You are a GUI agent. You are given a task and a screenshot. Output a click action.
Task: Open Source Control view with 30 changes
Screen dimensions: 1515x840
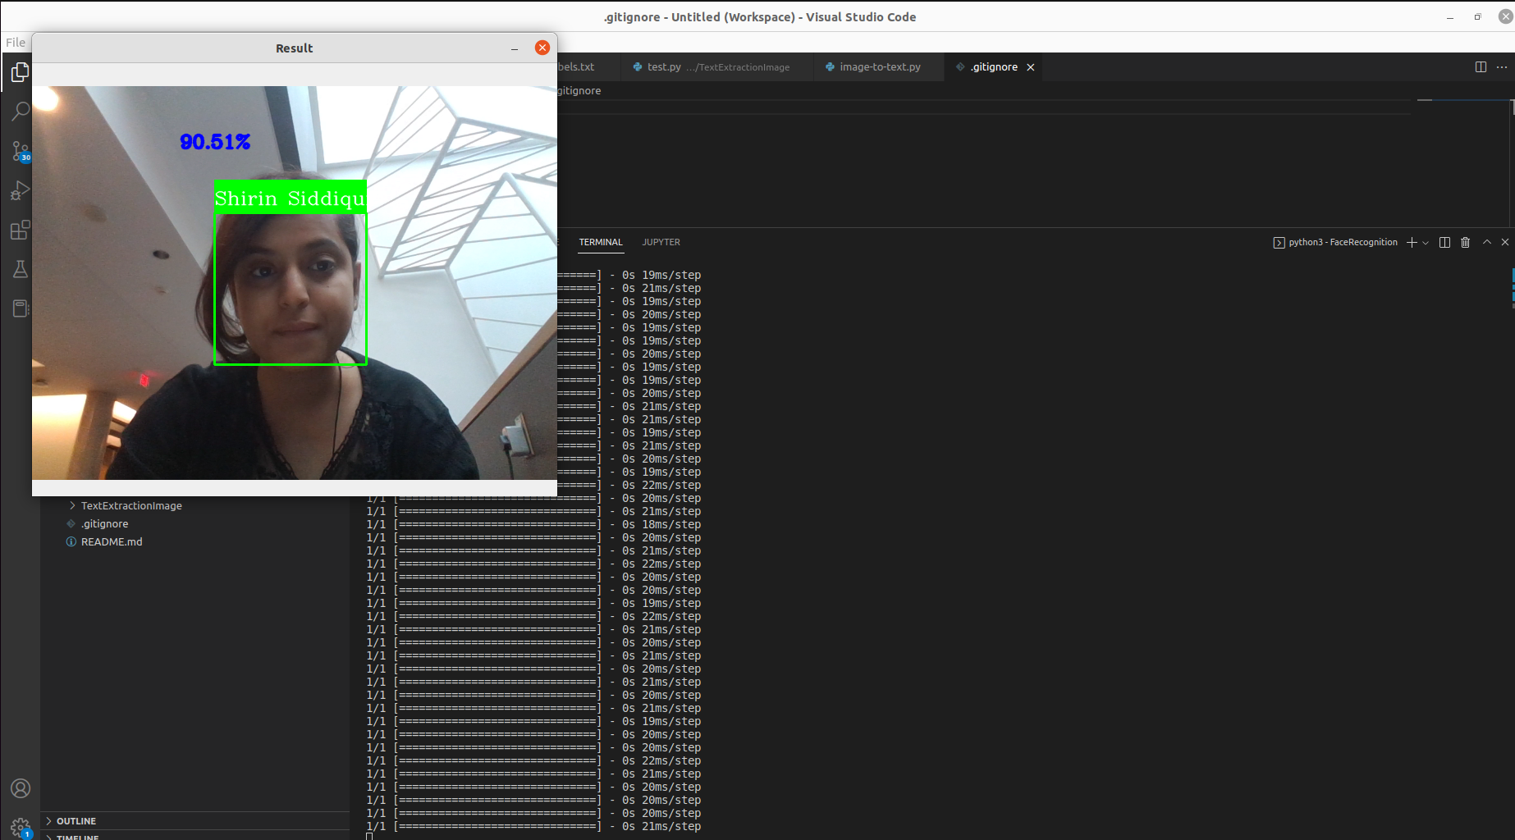pyautogui.click(x=20, y=151)
